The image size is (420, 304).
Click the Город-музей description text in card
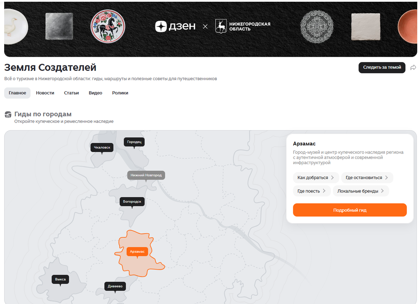point(348,157)
